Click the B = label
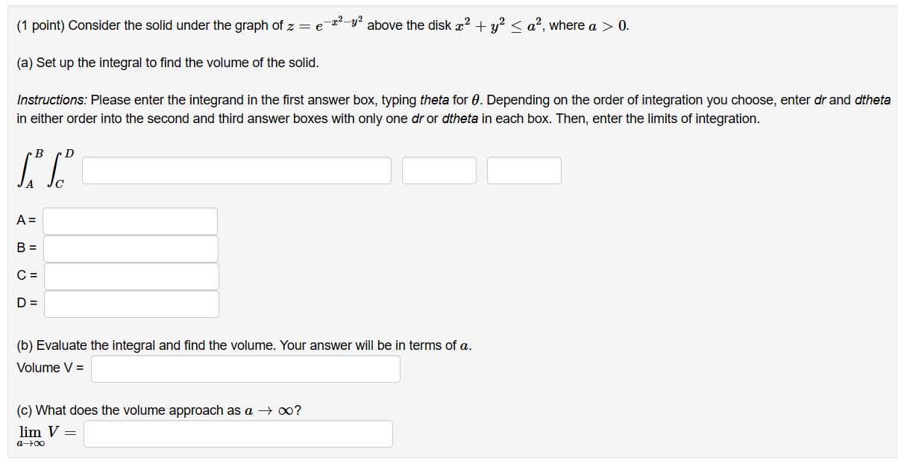This screenshot has width=898, height=467. pos(25,248)
